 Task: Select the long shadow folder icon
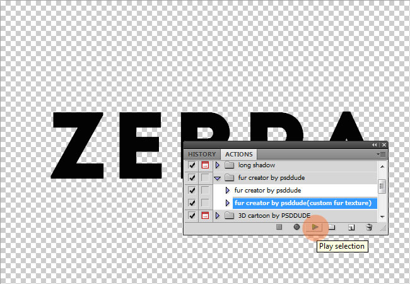tap(230, 165)
